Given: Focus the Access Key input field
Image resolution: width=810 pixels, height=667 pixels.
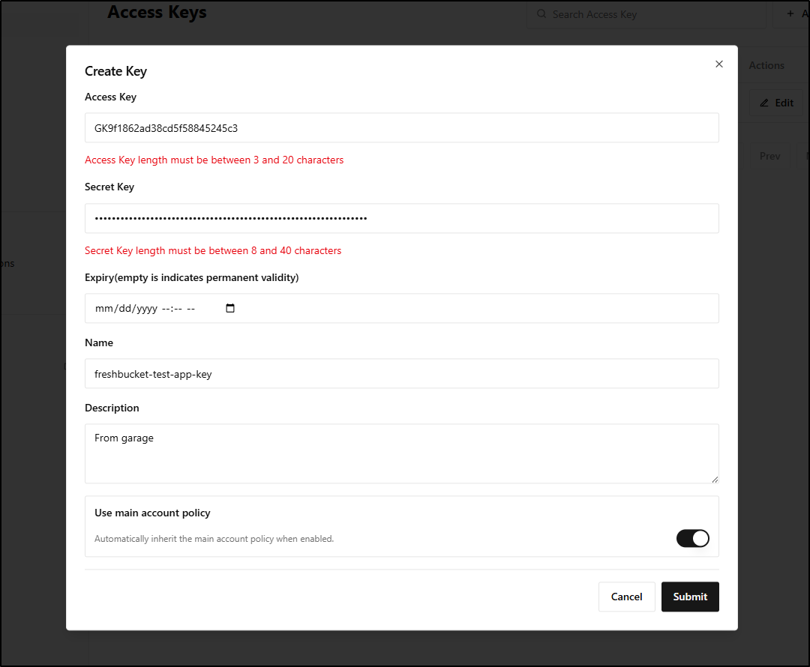Looking at the screenshot, I should tap(401, 128).
